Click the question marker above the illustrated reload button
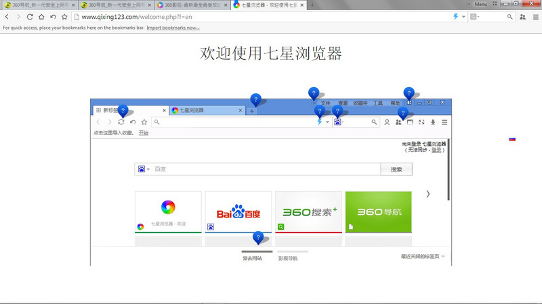 [123, 111]
